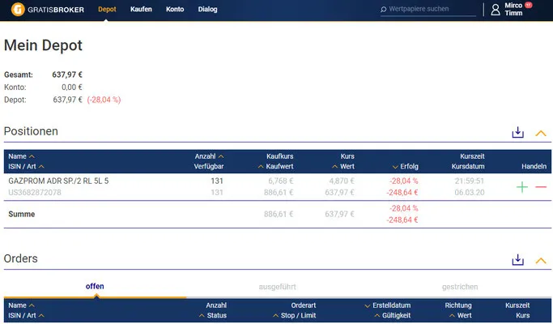Open the Dialog menu item
Viewport: 553px width, 324px height.
click(208, 10)
